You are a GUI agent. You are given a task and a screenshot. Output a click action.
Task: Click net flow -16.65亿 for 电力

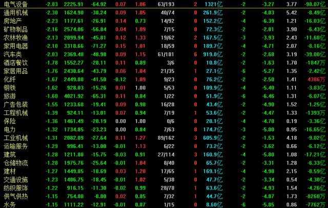pyautogui.click(x=315, y=129)
